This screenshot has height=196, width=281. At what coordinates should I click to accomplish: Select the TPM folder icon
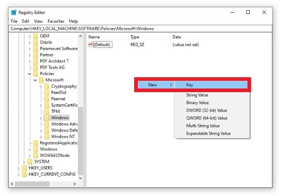click(x=47, y=112)
